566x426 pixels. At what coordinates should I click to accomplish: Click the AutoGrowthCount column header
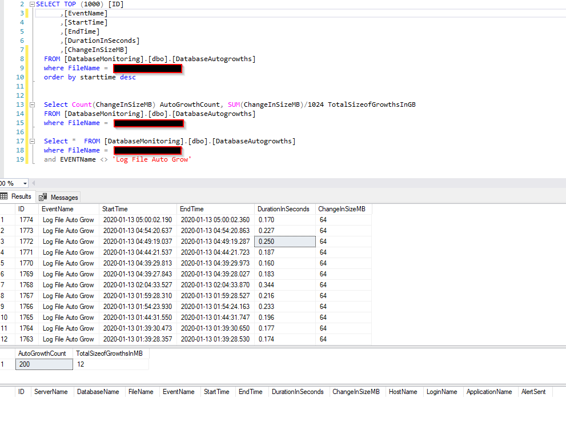44,353
